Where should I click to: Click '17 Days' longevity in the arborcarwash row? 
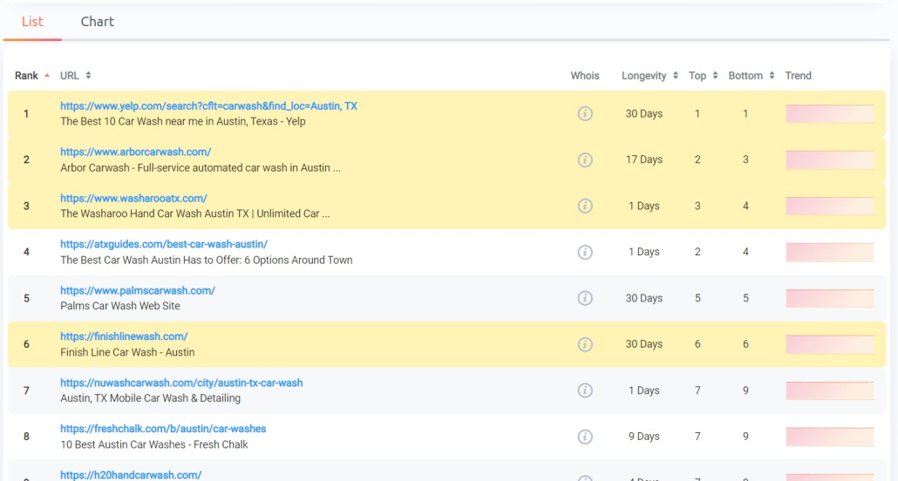[643, 159]
